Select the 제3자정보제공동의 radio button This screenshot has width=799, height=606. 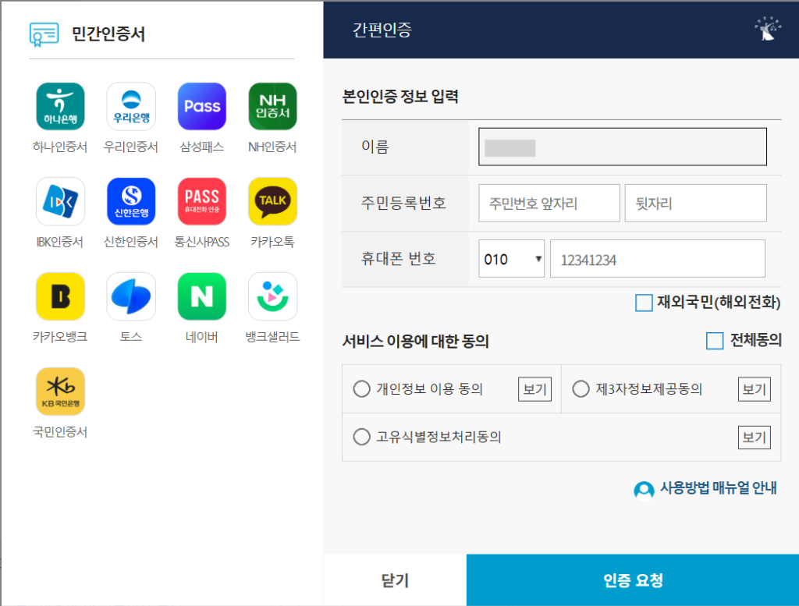(581, 389)
